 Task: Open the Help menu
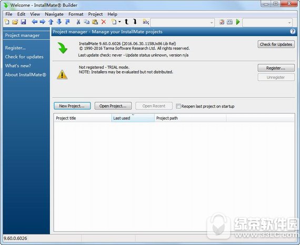[112, 14]
